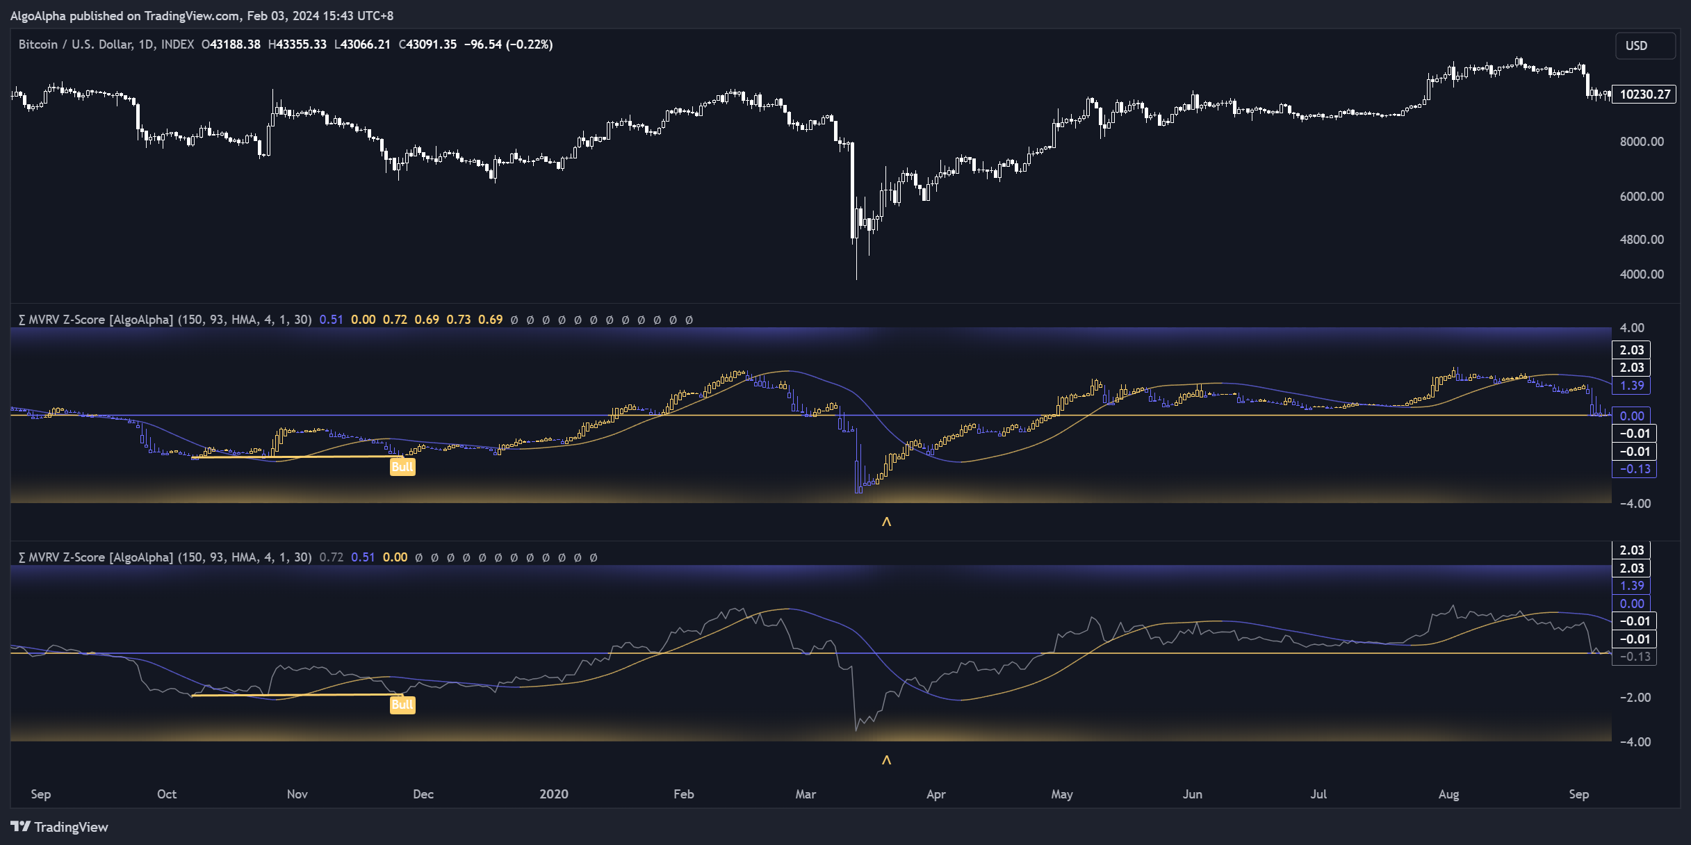Screen dimensions: 1691x845
Task: Click the caret signal marker under the line MVRV pane
Action: 886,760
